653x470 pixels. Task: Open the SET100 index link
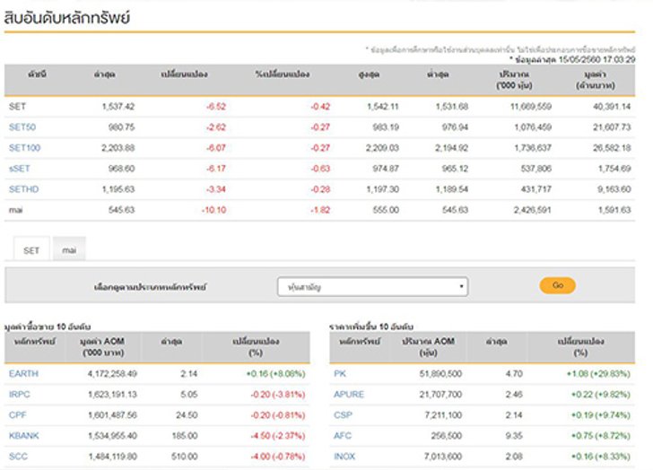point(24,148)
